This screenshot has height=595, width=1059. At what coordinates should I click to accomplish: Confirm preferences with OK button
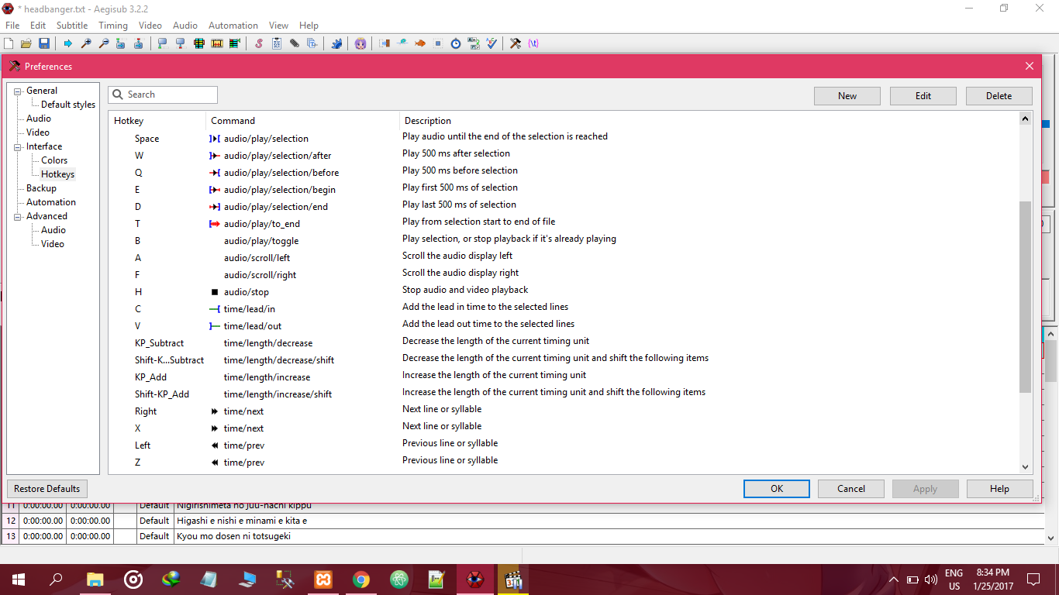pos(777,489)
